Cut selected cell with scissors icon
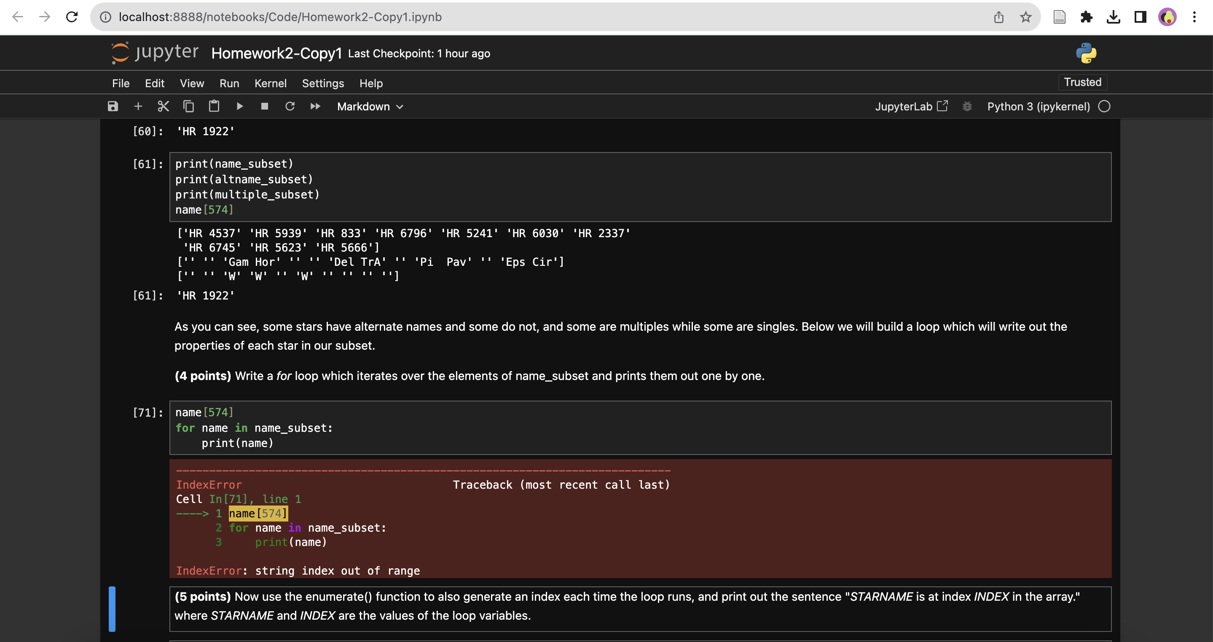The image size is (1213, 642). pos(163,107)
